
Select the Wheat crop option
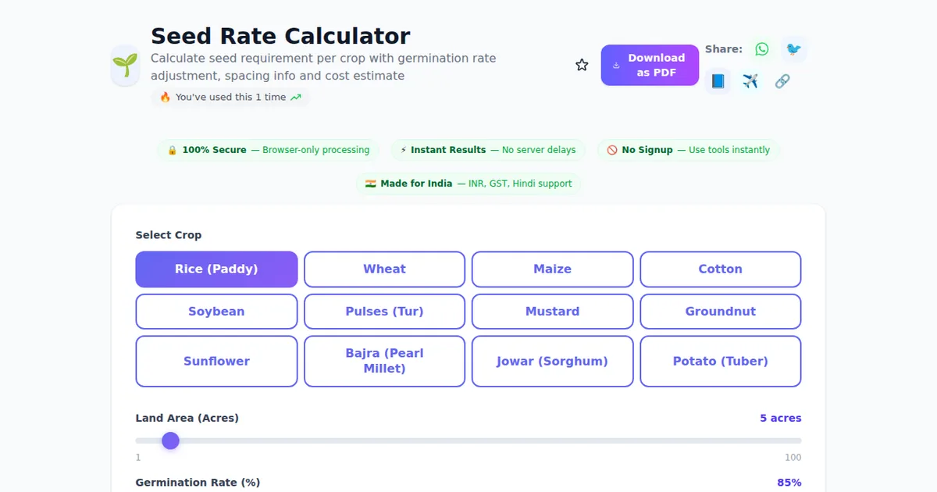(x=384, y=269)
